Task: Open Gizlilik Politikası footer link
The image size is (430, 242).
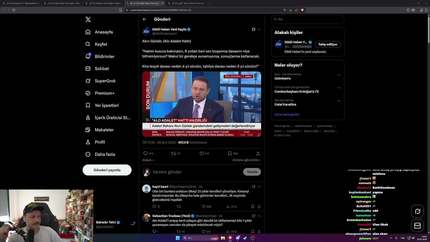Action: click(x=303, y=126)
